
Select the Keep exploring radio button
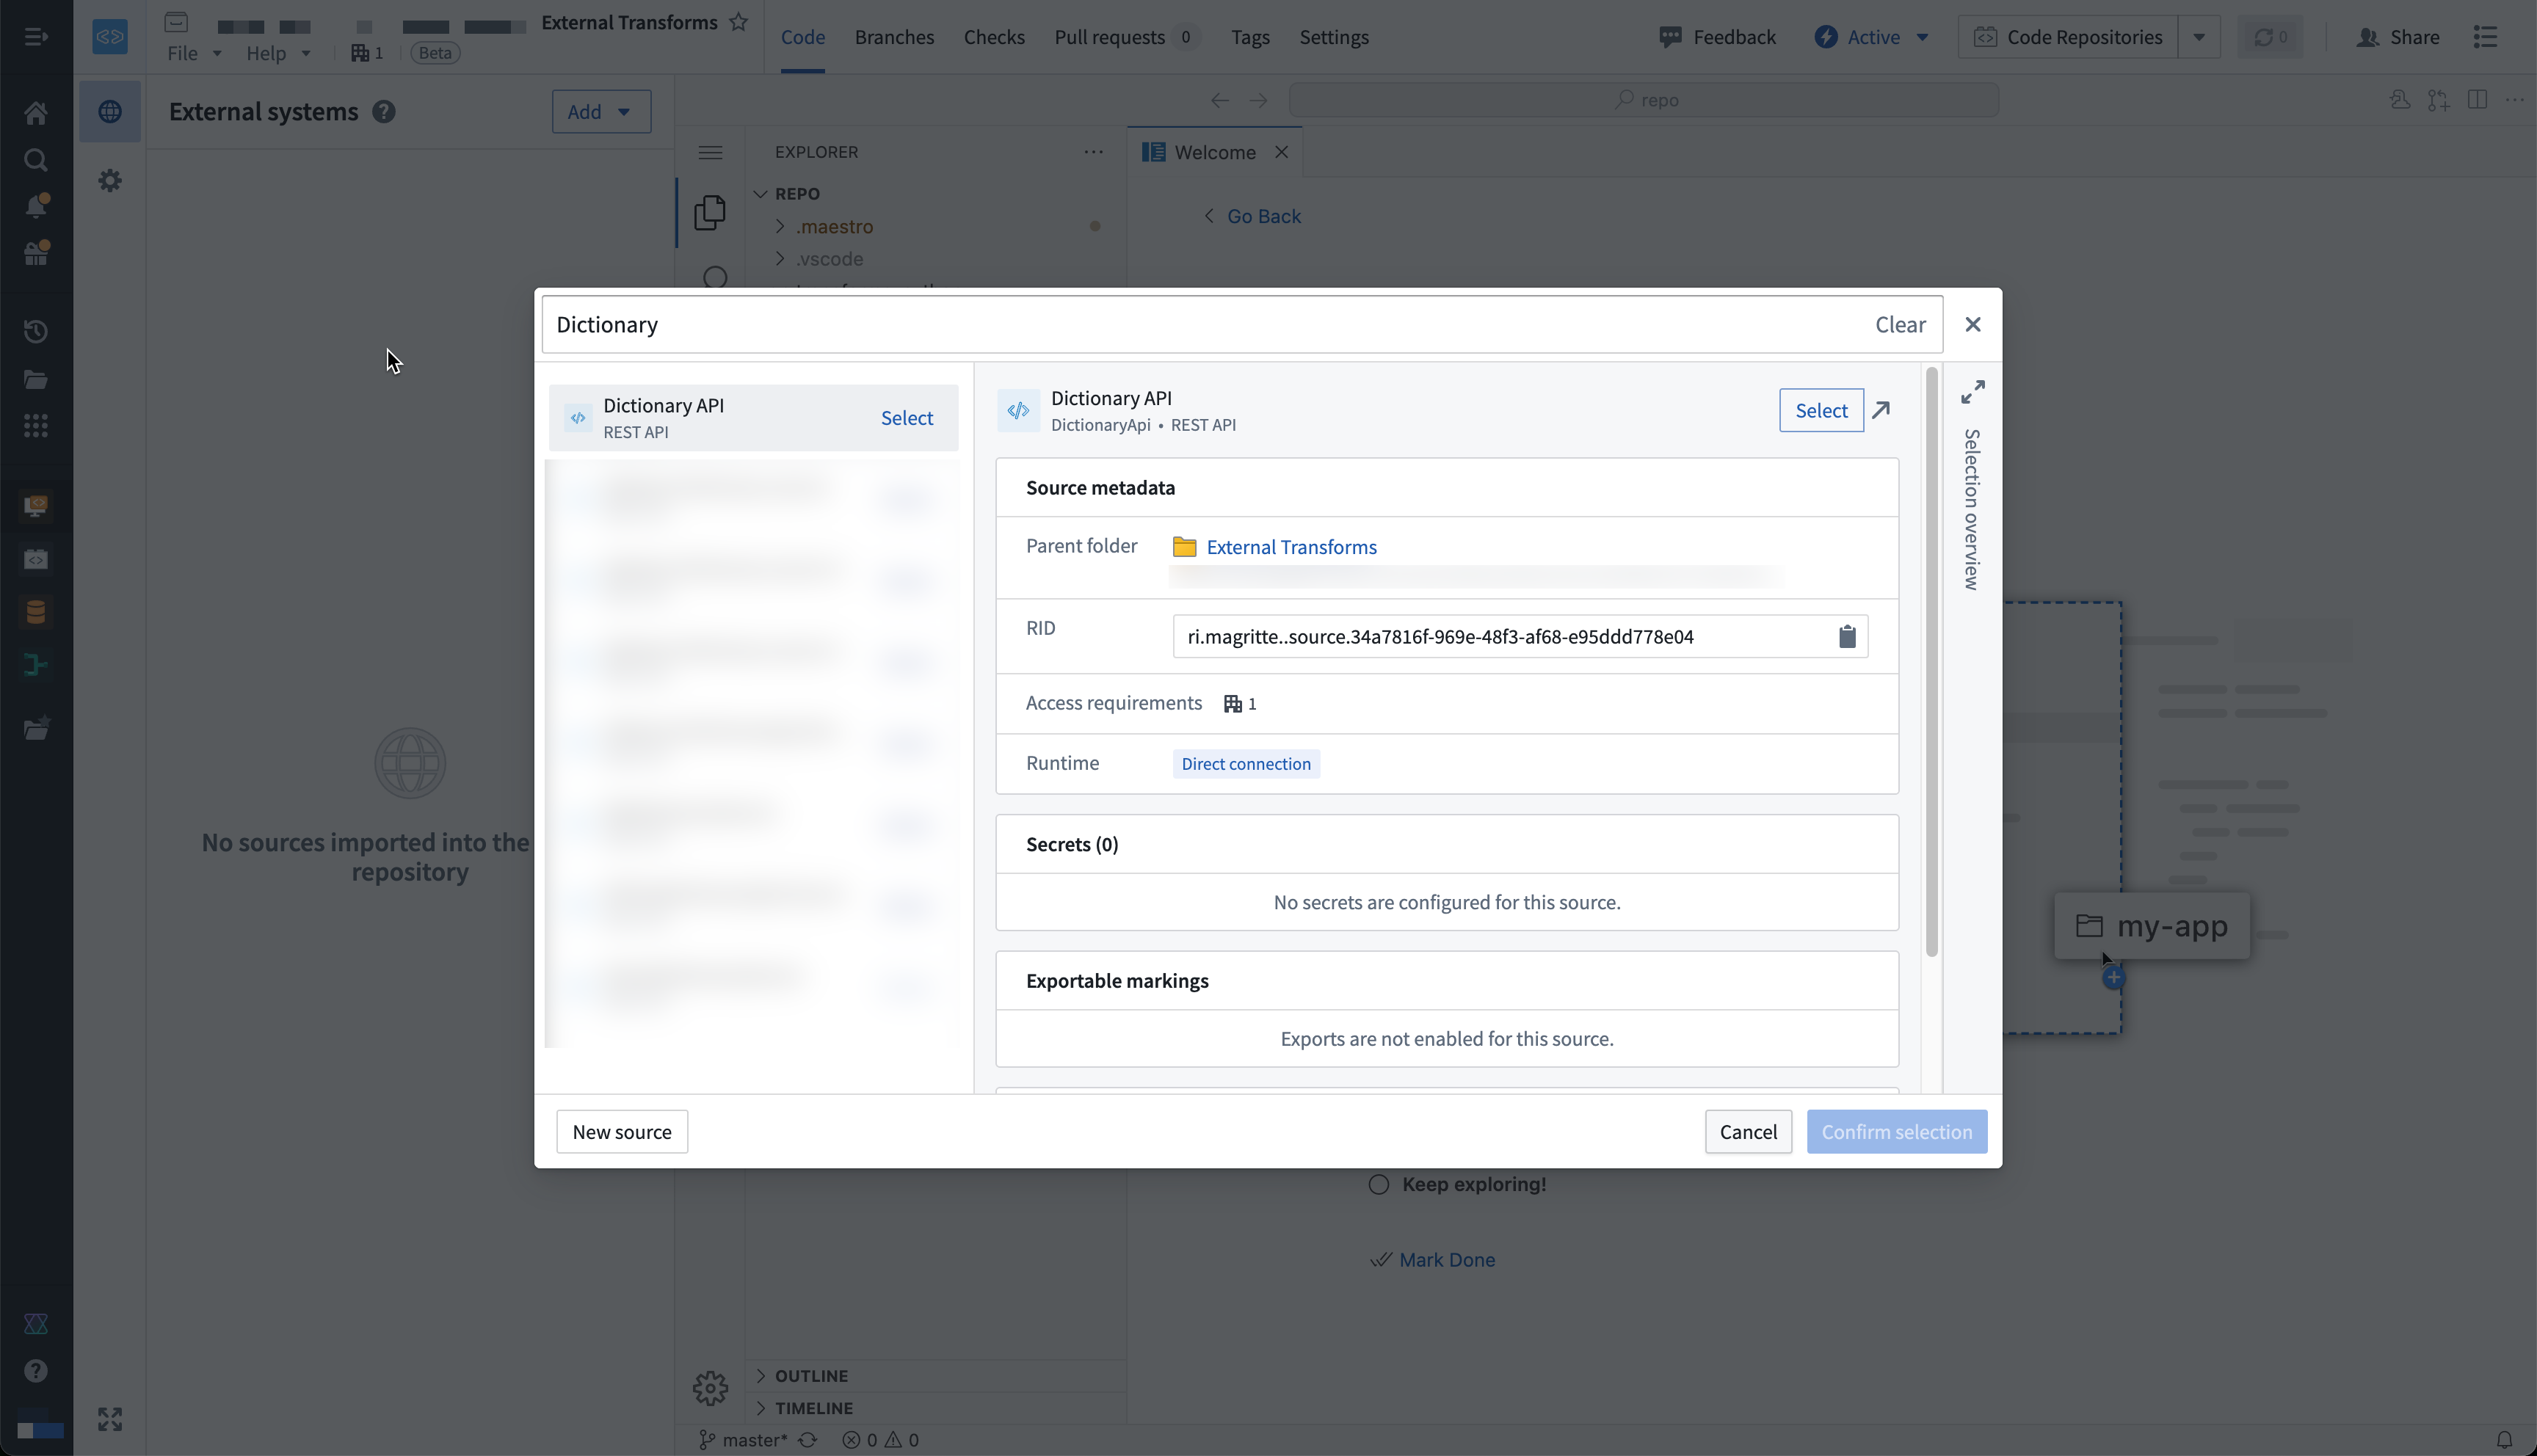[1378, 1184]
